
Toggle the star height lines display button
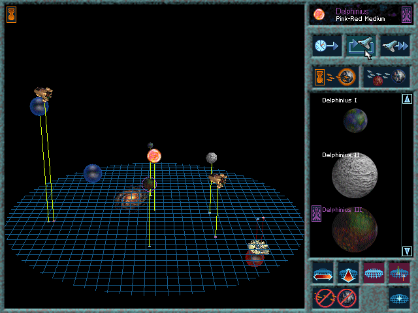point(399,273)
